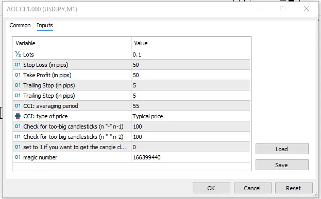Select the Inputs tab

pos(45,25)
